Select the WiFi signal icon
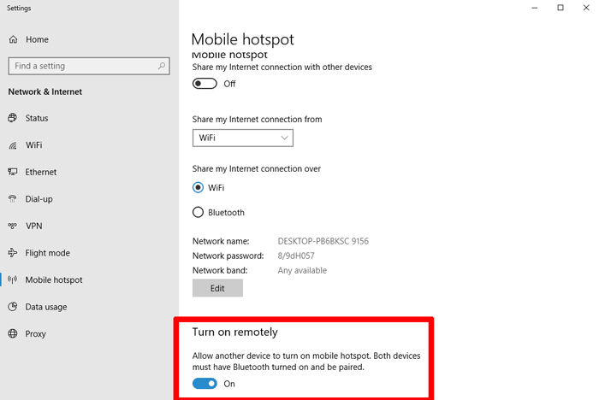This screenshot has height=400, width=599. (13, 145)
